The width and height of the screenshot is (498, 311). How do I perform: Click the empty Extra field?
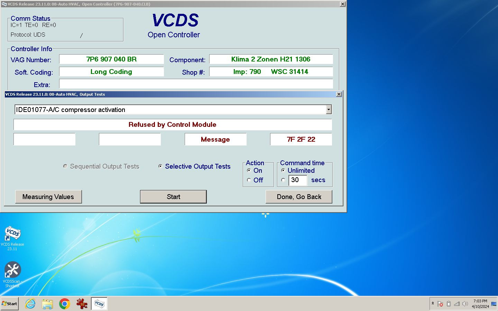pyautogui.click(x=196, y=84)
